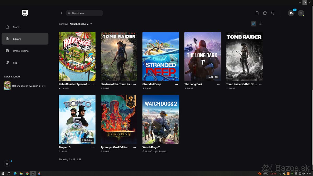Open the downloads icon in sidebar

click(x=7, y=163)
